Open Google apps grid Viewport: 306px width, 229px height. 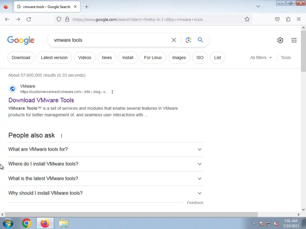[294, 40]
